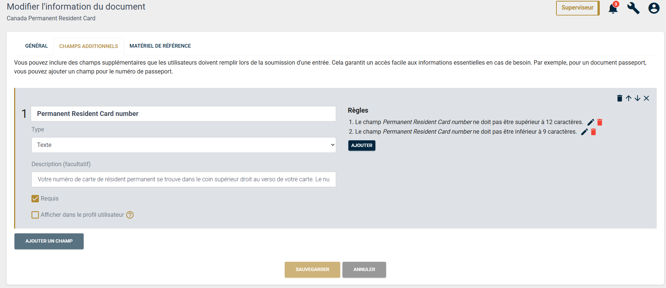This screenshot has width=666, height=288.
Task: Uncheck the Requis checkbox
Action: tap(35, 199)
